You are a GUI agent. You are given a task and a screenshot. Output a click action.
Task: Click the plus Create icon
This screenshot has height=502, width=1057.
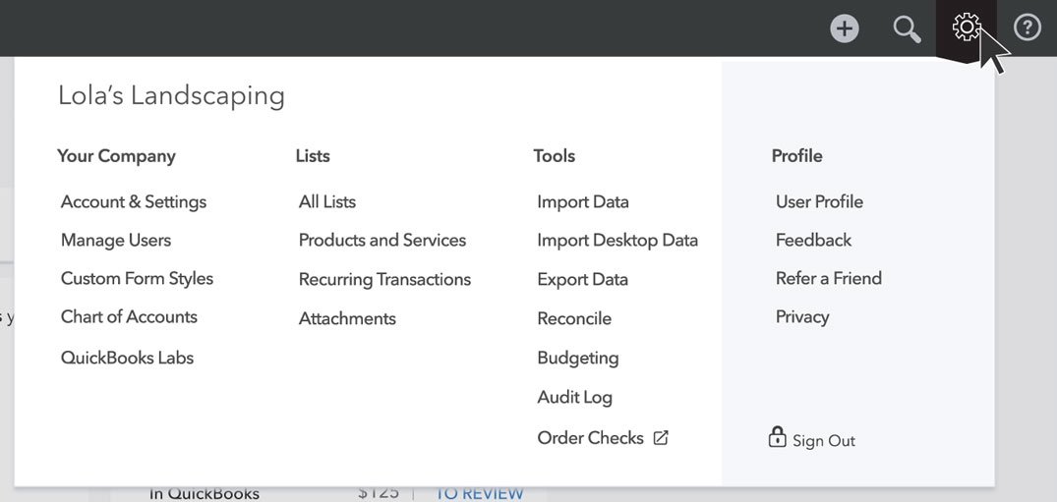(x=845, y=28)
